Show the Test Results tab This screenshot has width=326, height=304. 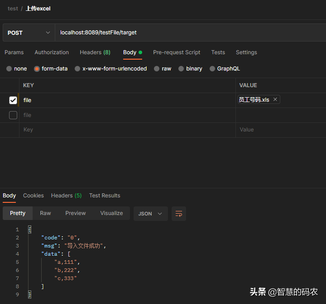pos(105,195)
